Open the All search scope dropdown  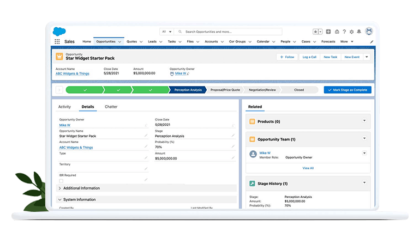[167, 32]
